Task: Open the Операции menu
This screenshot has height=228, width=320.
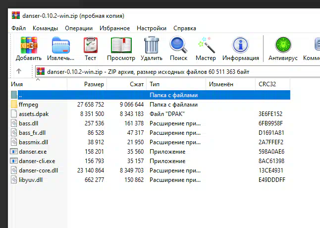Action: (x=79, y=28)
